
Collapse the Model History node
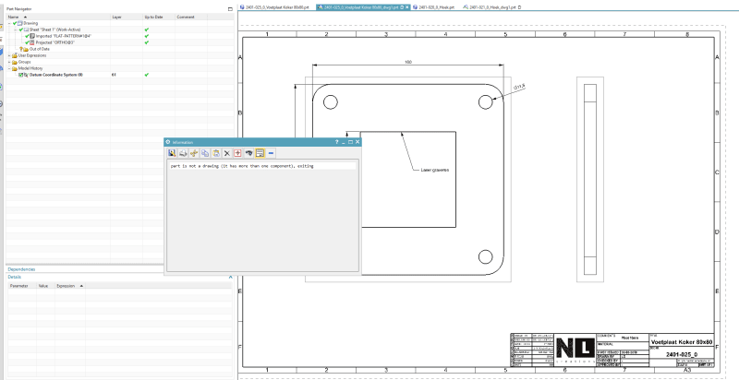pos(9,68)
